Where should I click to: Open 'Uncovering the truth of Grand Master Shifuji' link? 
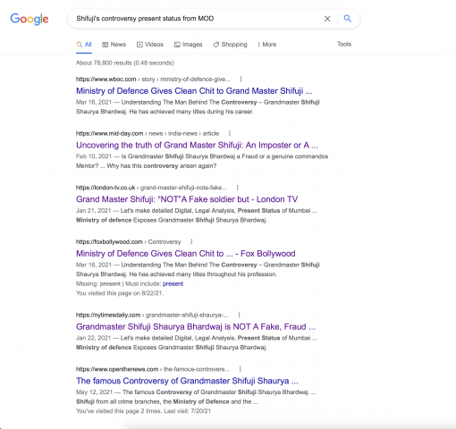pyautogui.click(x=197, y=145)
